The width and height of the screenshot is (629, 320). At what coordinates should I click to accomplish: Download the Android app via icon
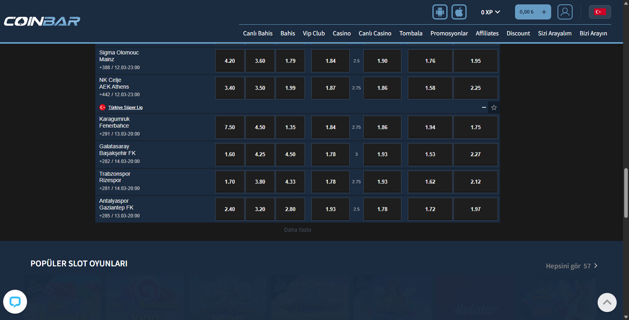(x=440, y=12)
